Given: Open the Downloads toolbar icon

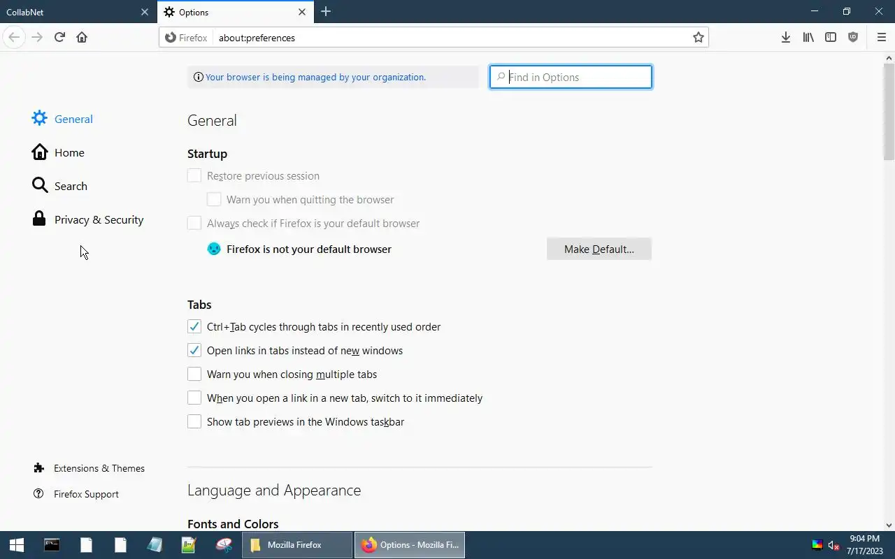Looking at the screenshot, I should (786, 38).
